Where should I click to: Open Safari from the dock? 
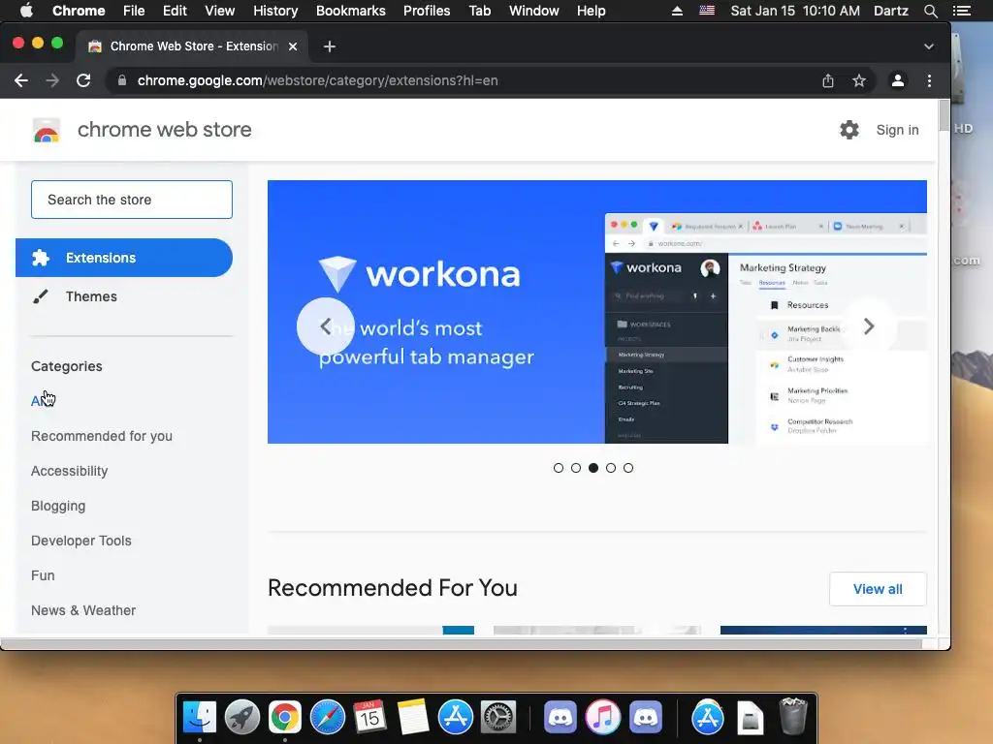328,717
